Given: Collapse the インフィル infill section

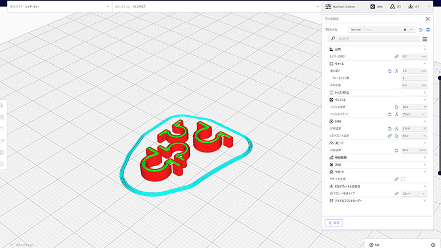Looking at the screenshot, I should click(424, 100).
